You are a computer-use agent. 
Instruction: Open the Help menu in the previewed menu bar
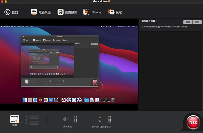tap(31, 27)
